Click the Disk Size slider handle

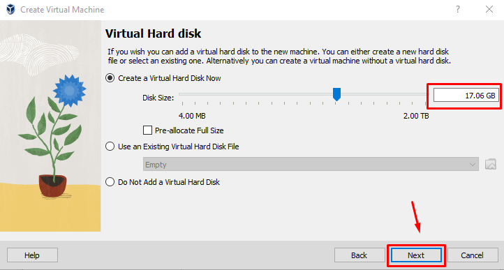pyautogui.click(x=336, y=94)
